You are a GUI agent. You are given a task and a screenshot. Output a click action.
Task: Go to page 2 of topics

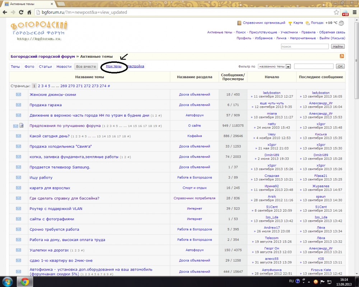coord(38,86)
